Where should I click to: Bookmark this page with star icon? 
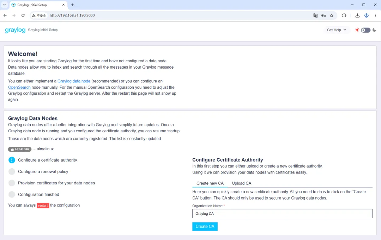click(331, 15)
